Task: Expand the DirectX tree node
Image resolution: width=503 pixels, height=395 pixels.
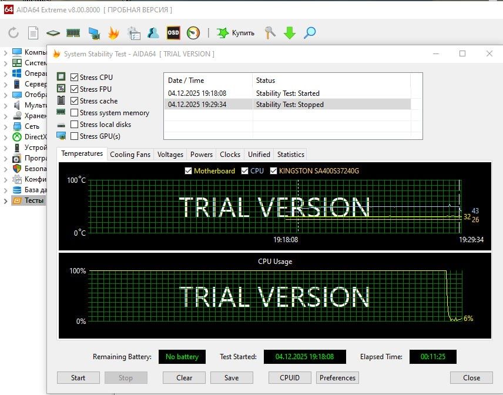Action: pos(5,137)
